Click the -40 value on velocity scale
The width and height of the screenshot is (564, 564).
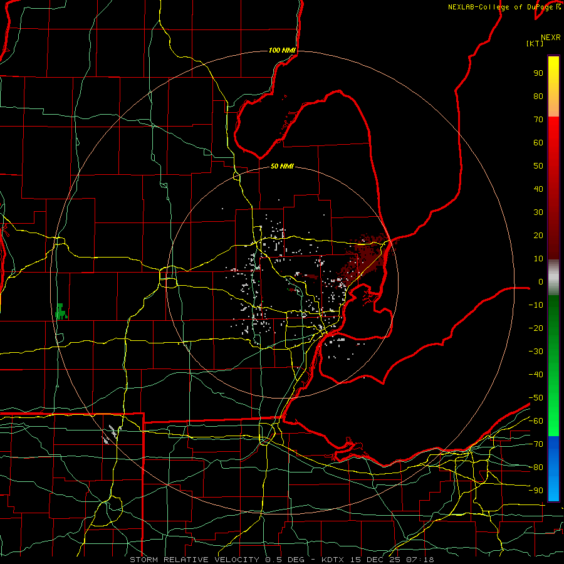536,375
